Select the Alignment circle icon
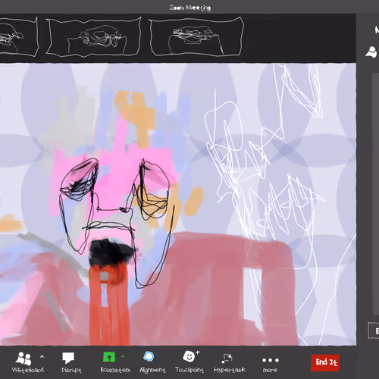The height and width of the screenshot is (379, 379). point(149,356)
